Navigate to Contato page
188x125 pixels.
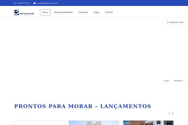click(x=109, y=12)
